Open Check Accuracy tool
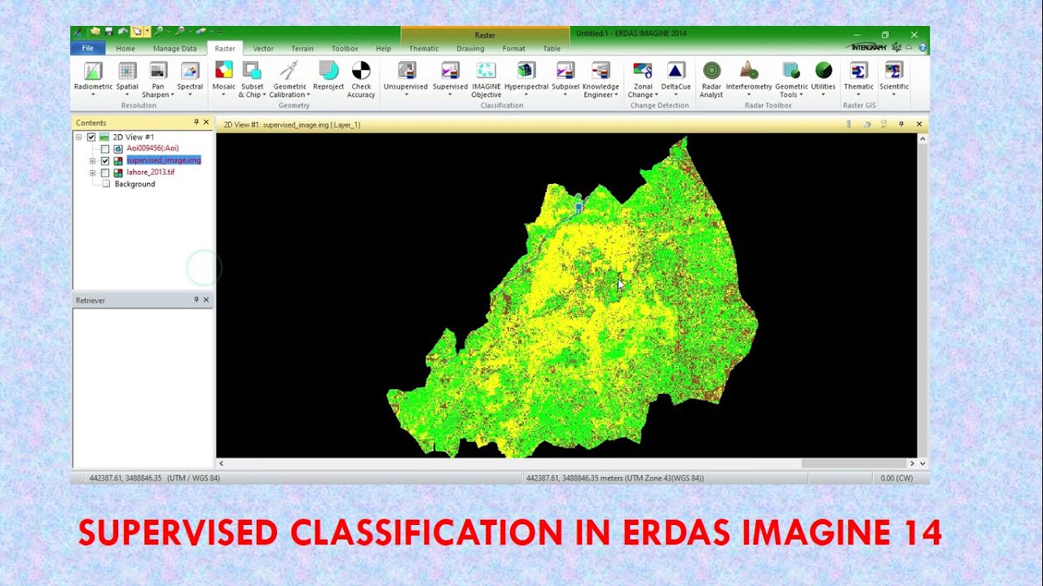 click(361, 80)
